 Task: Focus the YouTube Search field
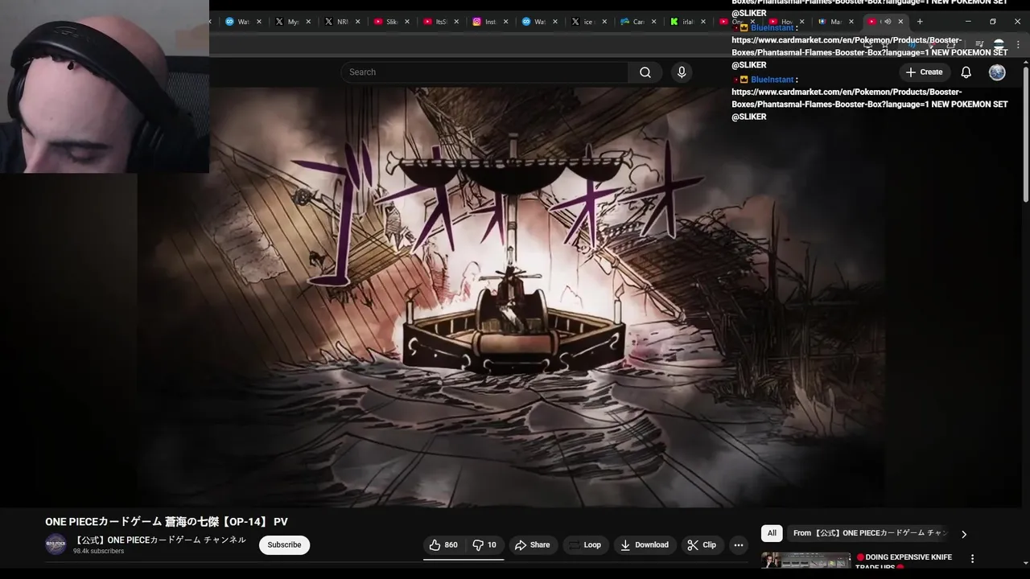pyautogui.click(x=484, y=72)
